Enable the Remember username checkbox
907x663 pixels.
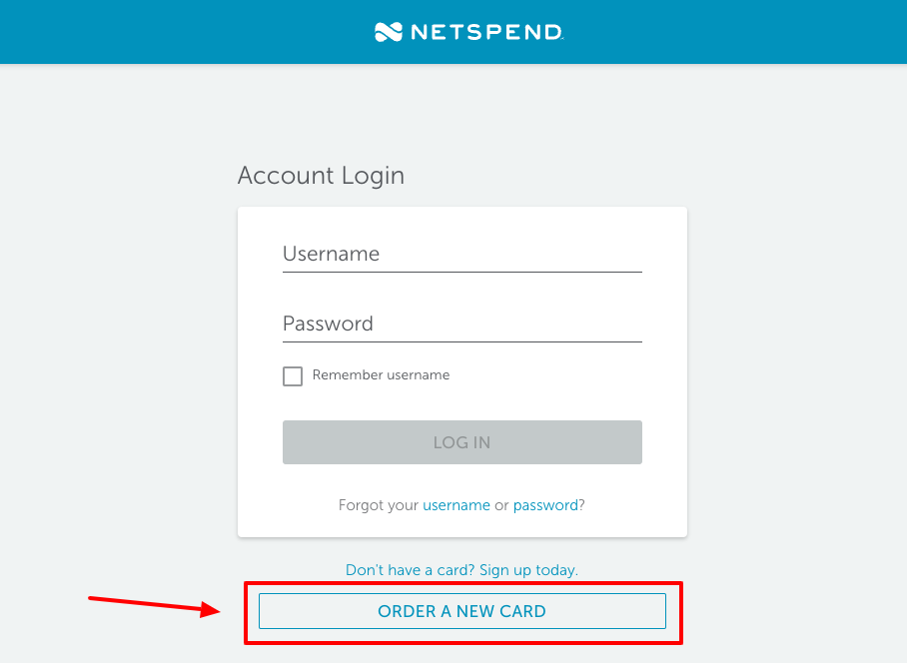pyautogui.click(x=293, y=375)
